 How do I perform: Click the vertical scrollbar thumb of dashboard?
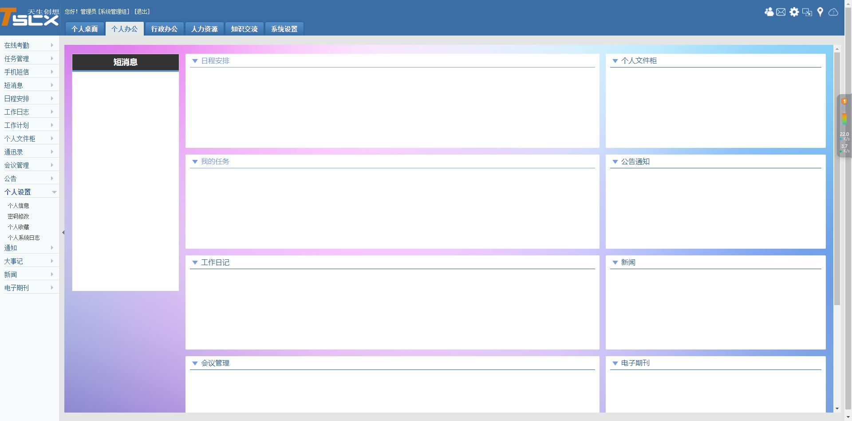837,178
